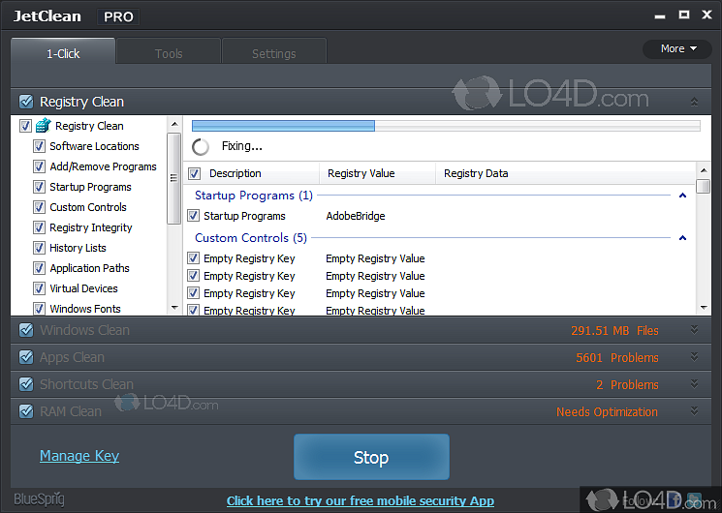The height and width of the screenshot is (513, 722).
Task: Collapse the Custom Controls (5) group
Action: pos(683,238)
